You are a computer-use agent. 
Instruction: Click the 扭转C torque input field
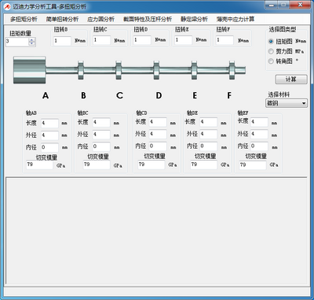click(102, 40)
